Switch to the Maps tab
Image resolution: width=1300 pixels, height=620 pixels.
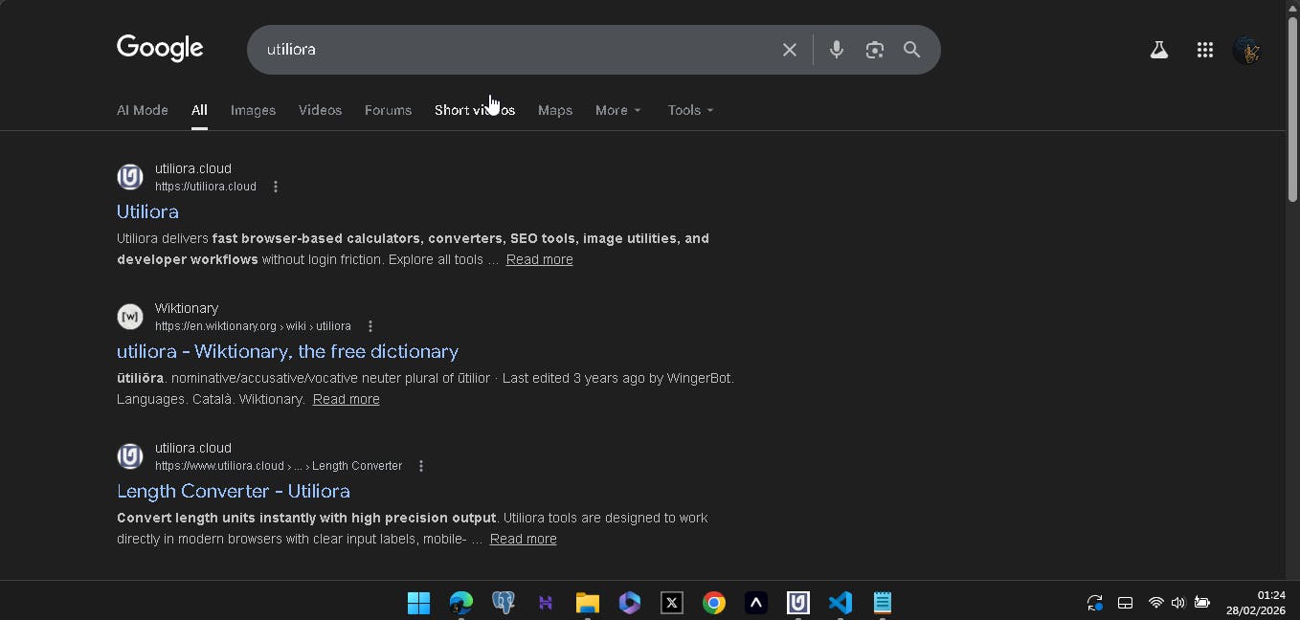pyautogui.click(x=555, y=110)
